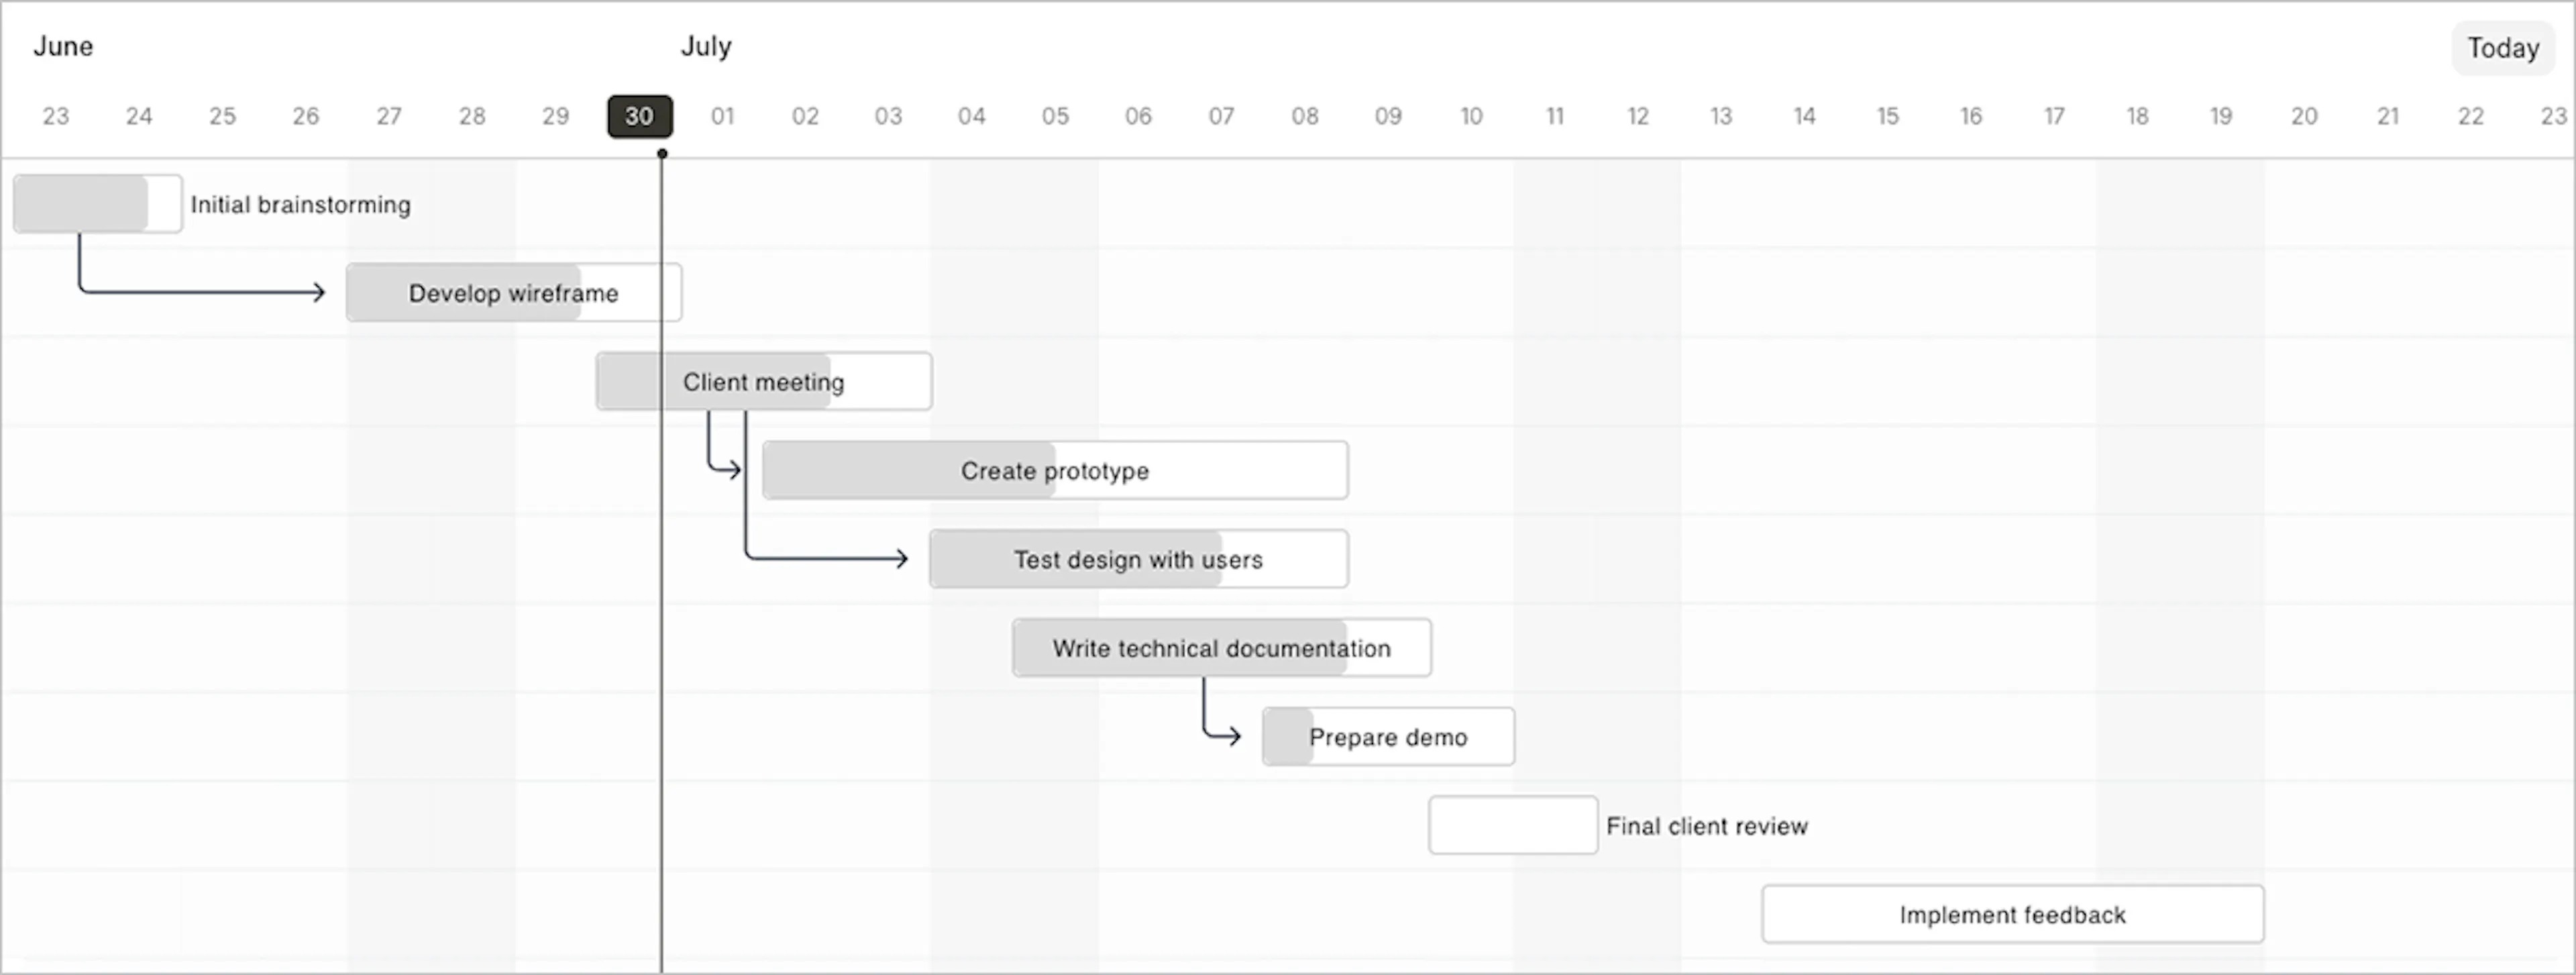Click the Today button
Image resolution: width=2576 pixels, height=975 pixels.
pos(2502,48)
